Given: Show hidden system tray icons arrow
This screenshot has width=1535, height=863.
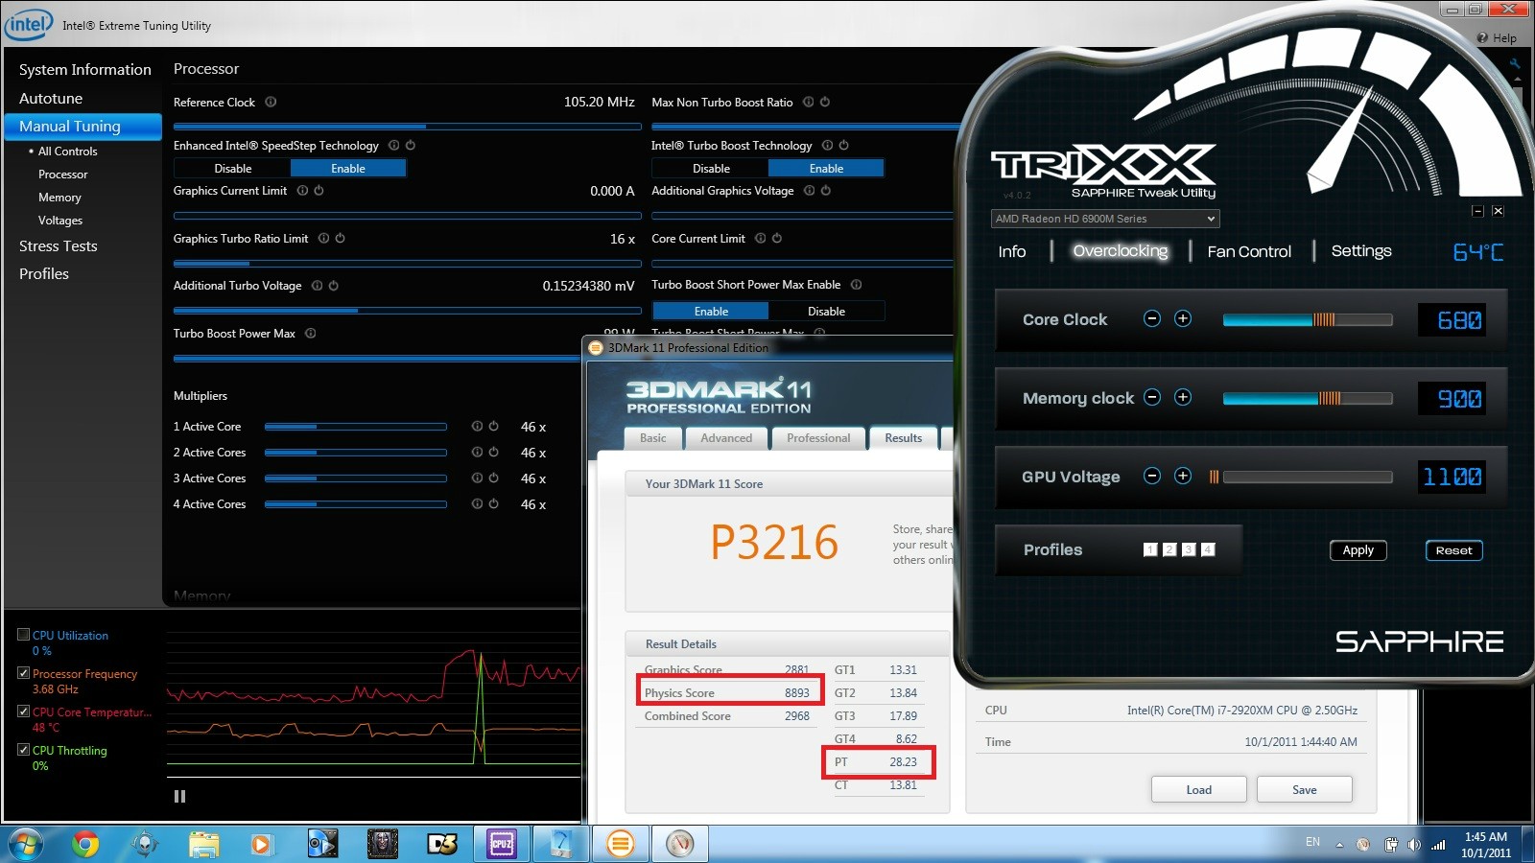Looking at the screenshot, I should tap(1339, 845).
